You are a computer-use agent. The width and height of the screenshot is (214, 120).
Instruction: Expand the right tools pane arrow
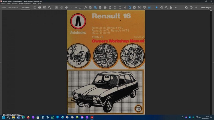coord(213,62)
